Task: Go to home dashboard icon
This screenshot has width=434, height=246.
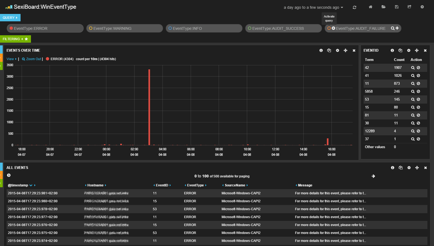Action: coord(370,7)
